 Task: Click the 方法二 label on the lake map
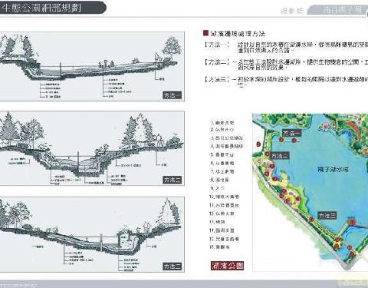tap(280, 156)
